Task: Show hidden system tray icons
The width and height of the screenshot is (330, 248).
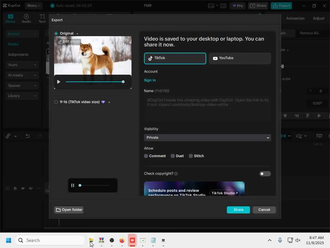Action: pyautogui.click(x=270, y=240)
